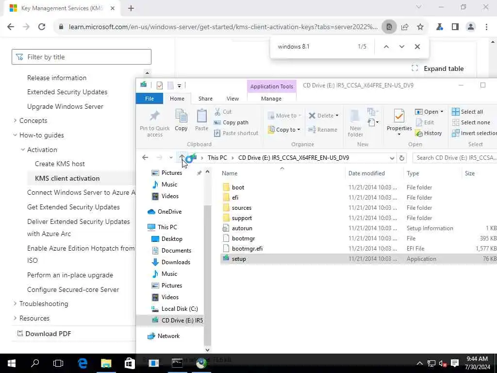Open a new browser tab

point(131,8)
